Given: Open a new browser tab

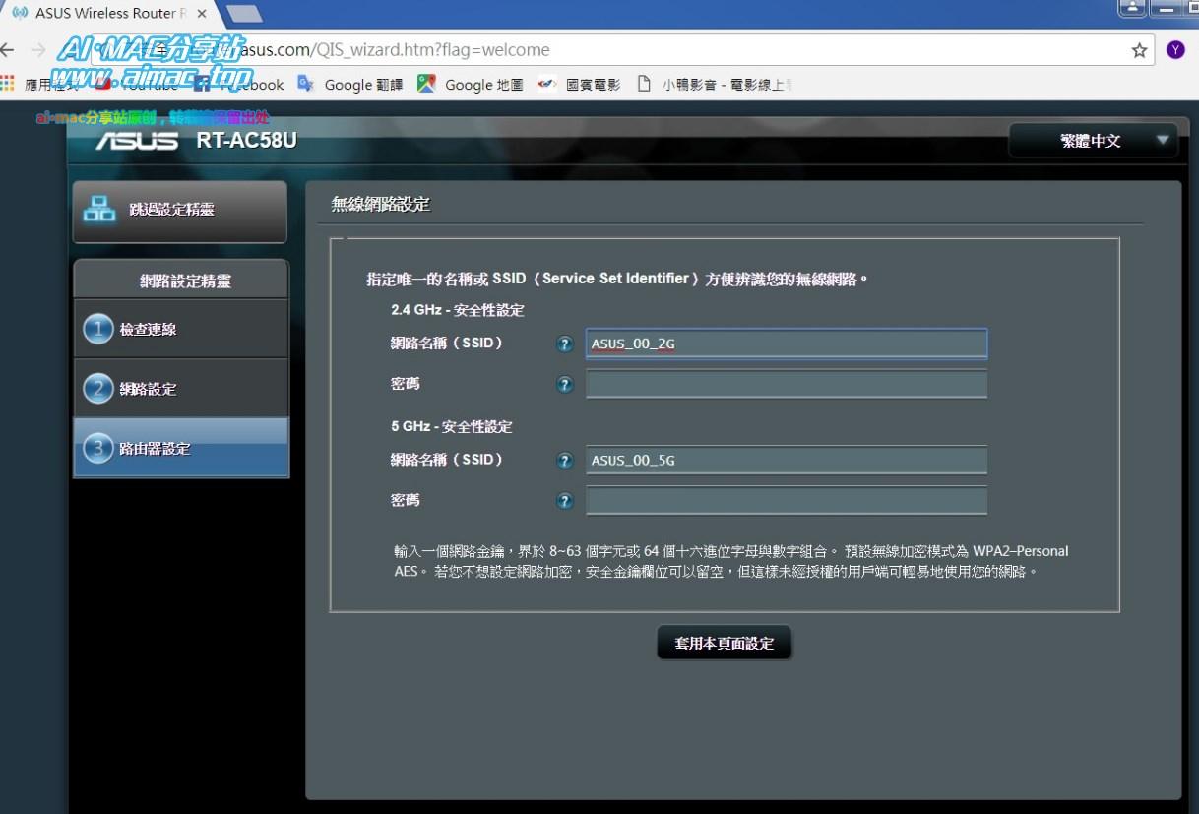Looking at the screenshot, I should pos(243,14).
